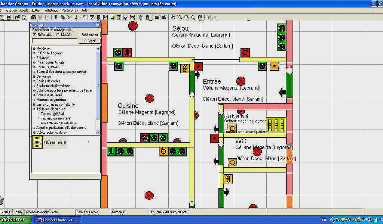The height and width of the screenshot is (224, 383).
Task: Select Tableau général tree item
Action: pyautogui.click(x=52, y=113)
